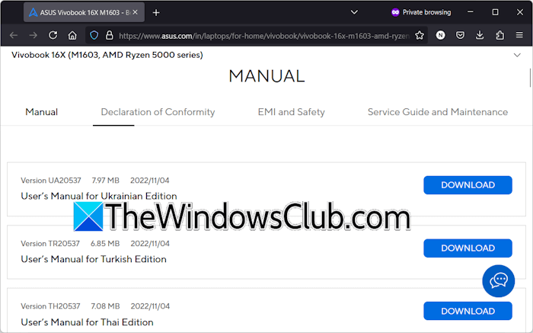The width and height of the screenshot is (533, 333).
Task: Open the Firefox hamburger application menu
Action: click(x=519, y=35)
